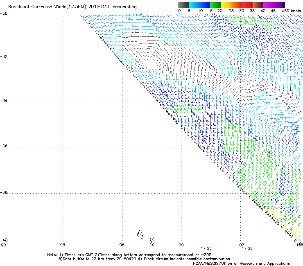Click the -40 latitude axis label
303x266 pixels.
pos(4,240)
